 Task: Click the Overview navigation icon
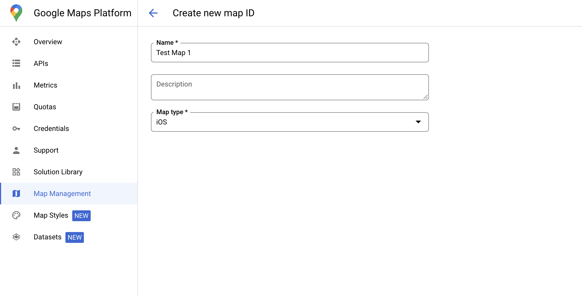16,41
